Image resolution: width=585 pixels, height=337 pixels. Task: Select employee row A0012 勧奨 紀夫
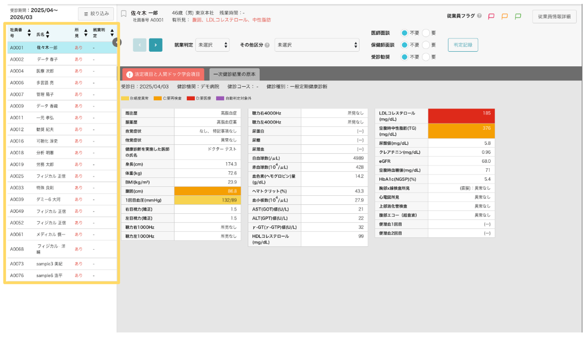coord(62,129)
